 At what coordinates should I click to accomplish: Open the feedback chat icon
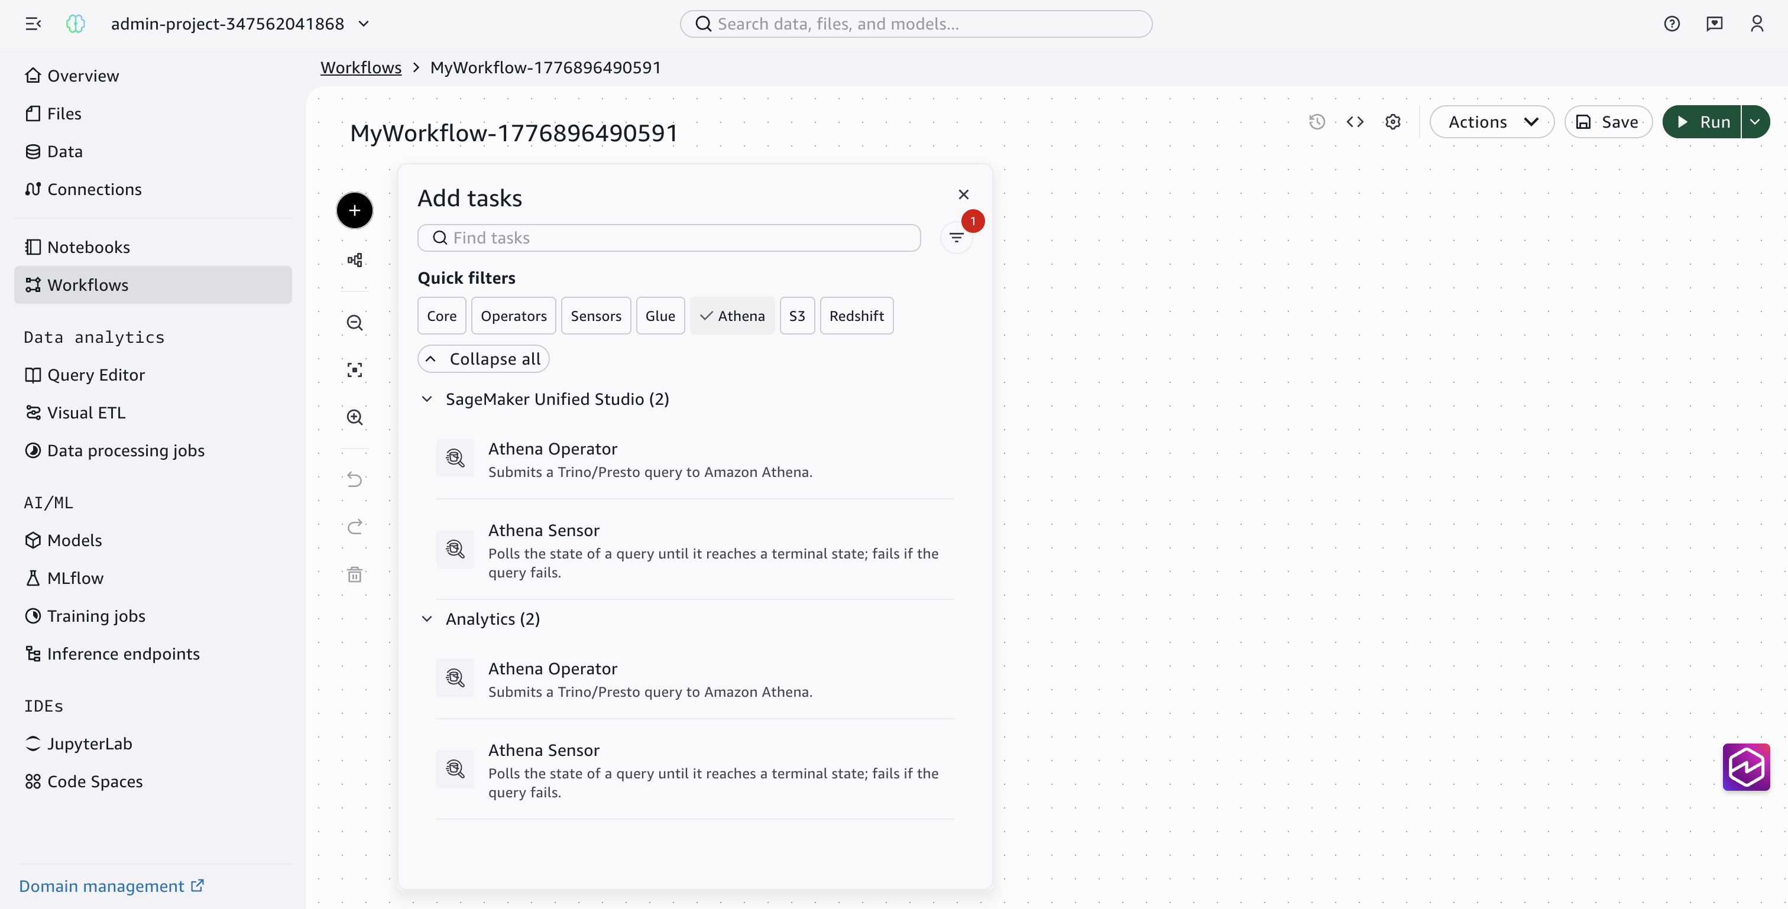(x=1715, y=24)
